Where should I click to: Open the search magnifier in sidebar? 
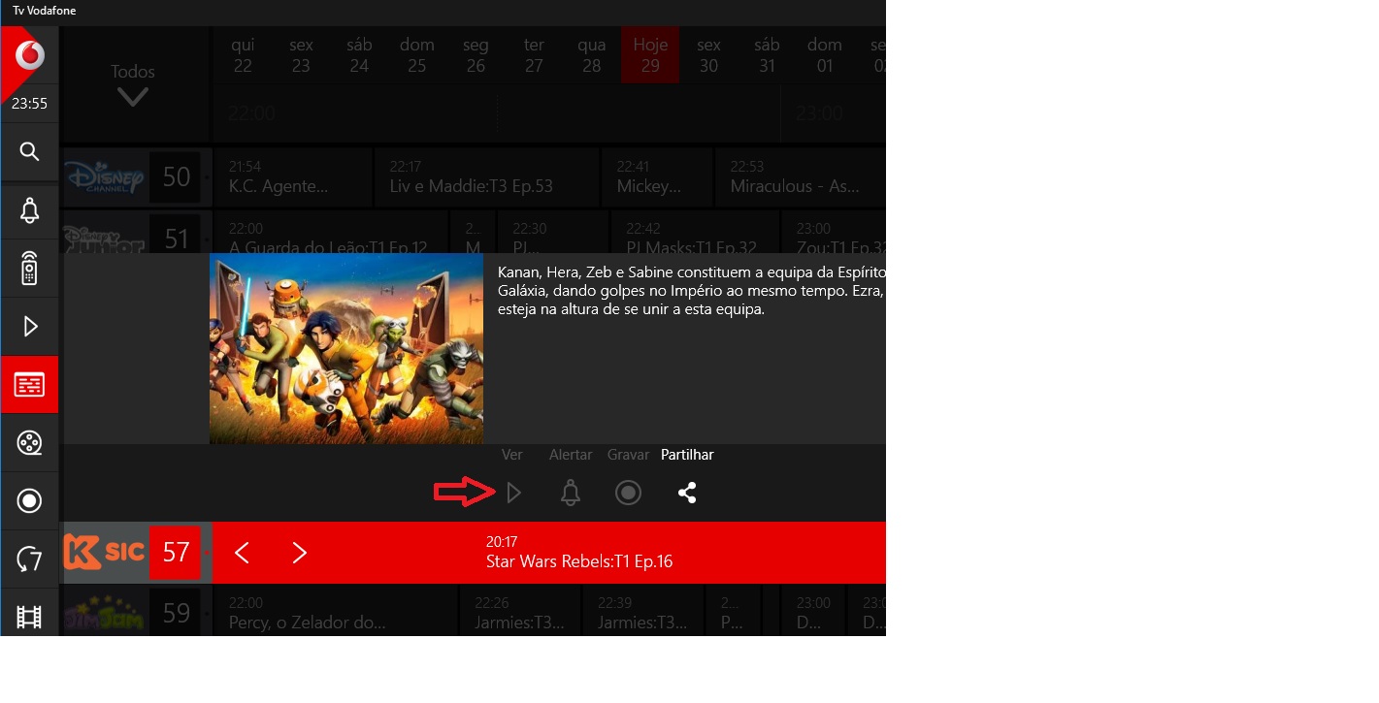pos(30,152)
